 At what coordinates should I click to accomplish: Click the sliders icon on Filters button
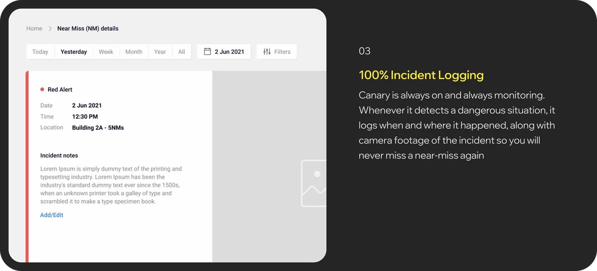coord(267,52)
